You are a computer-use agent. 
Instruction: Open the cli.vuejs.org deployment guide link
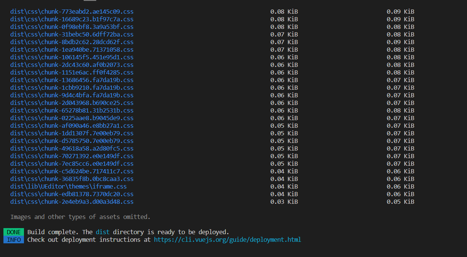(227, 240)
